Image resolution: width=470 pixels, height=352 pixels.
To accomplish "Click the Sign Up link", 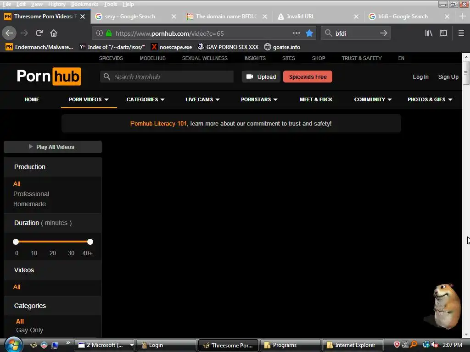I will click(x=448, y=77).
